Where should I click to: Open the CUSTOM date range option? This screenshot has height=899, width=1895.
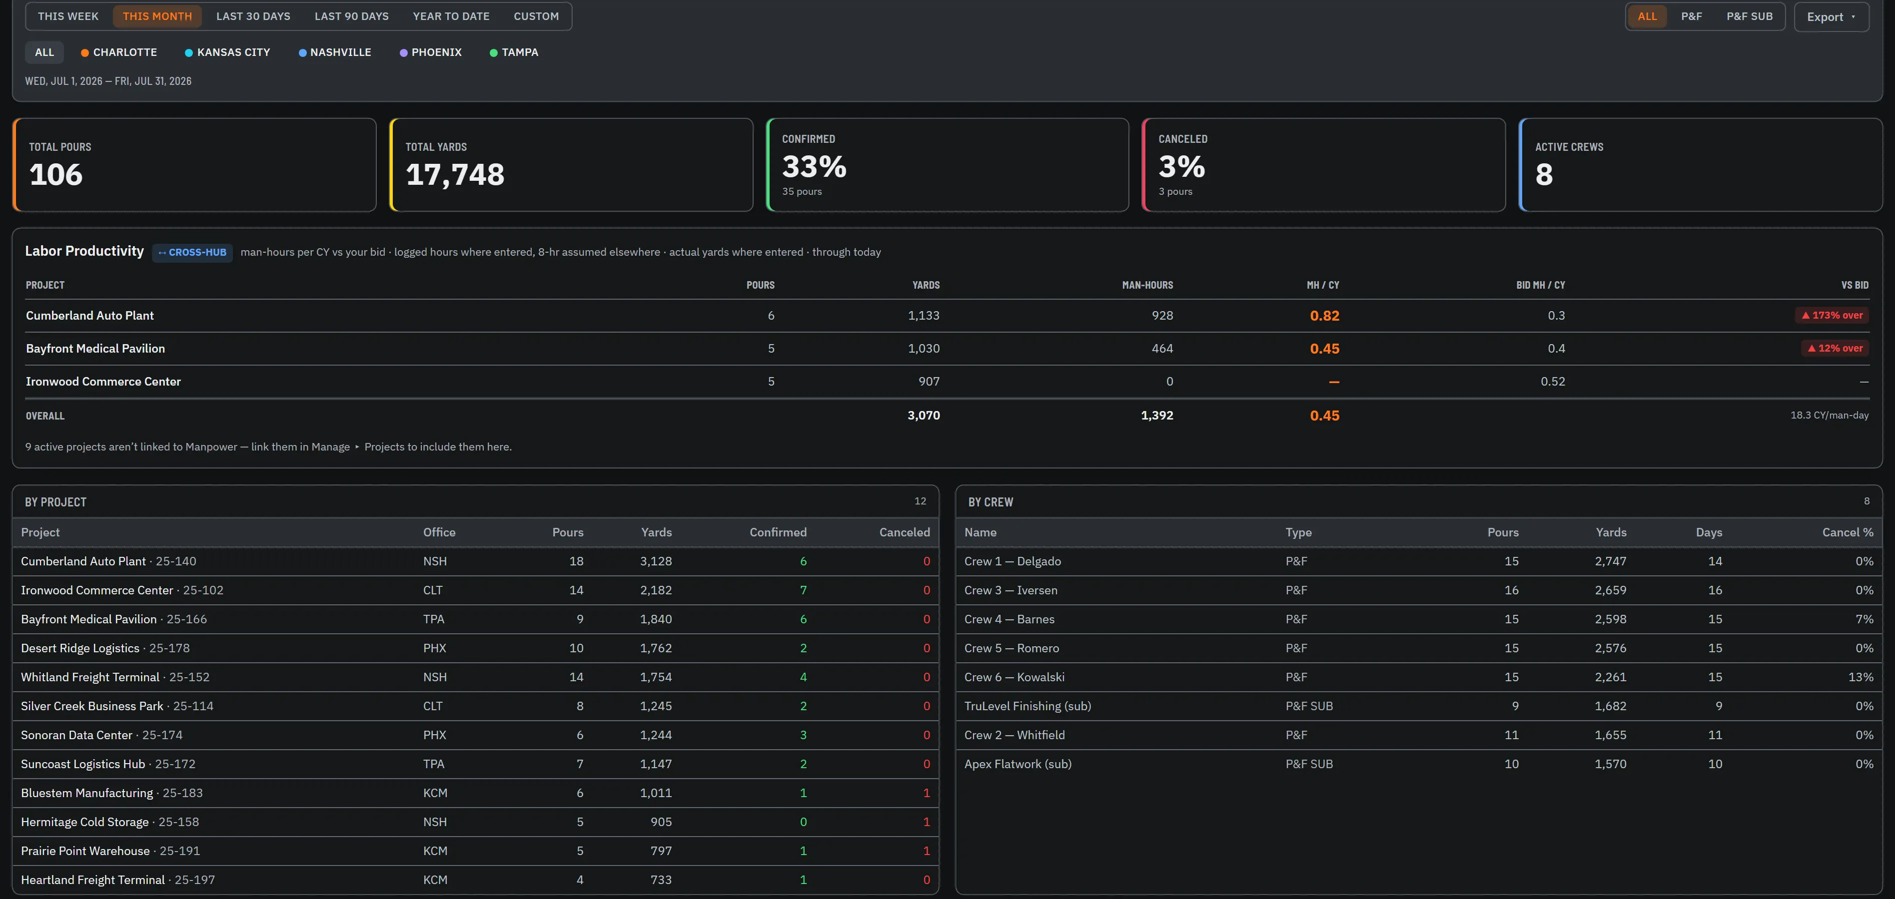pos(536,16)
